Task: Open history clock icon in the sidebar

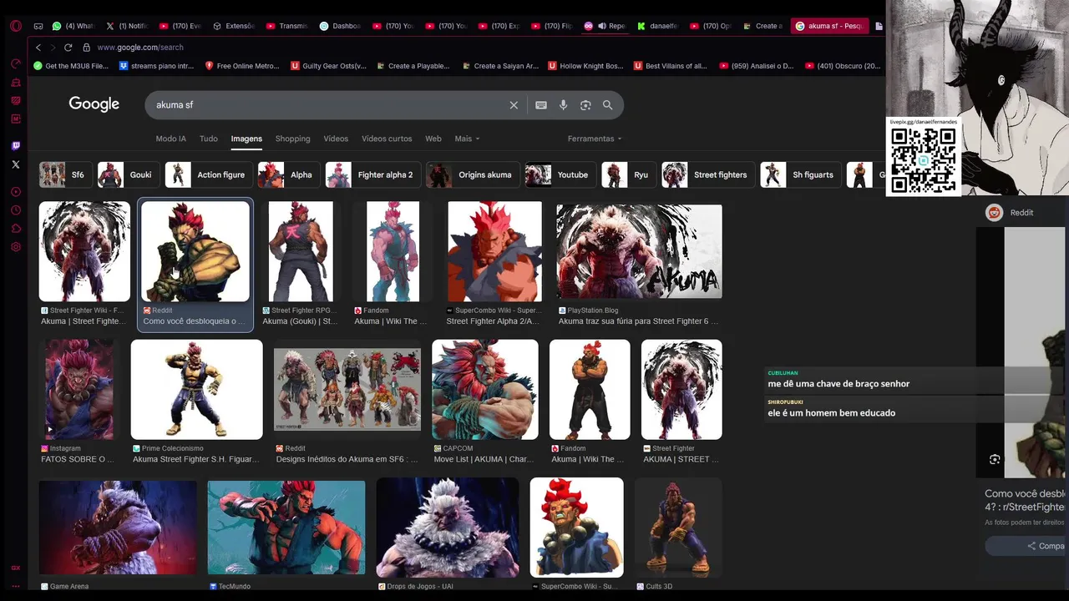Action: 15,210
